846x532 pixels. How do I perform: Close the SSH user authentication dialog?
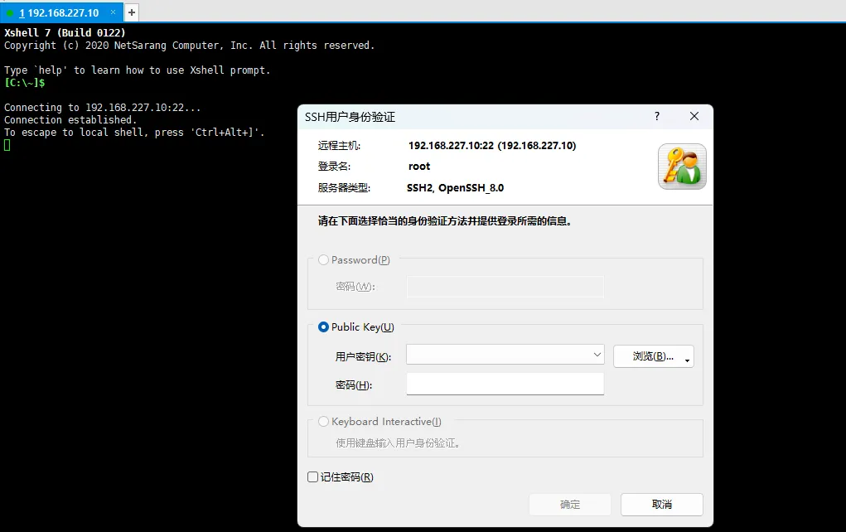click(694, 116)
